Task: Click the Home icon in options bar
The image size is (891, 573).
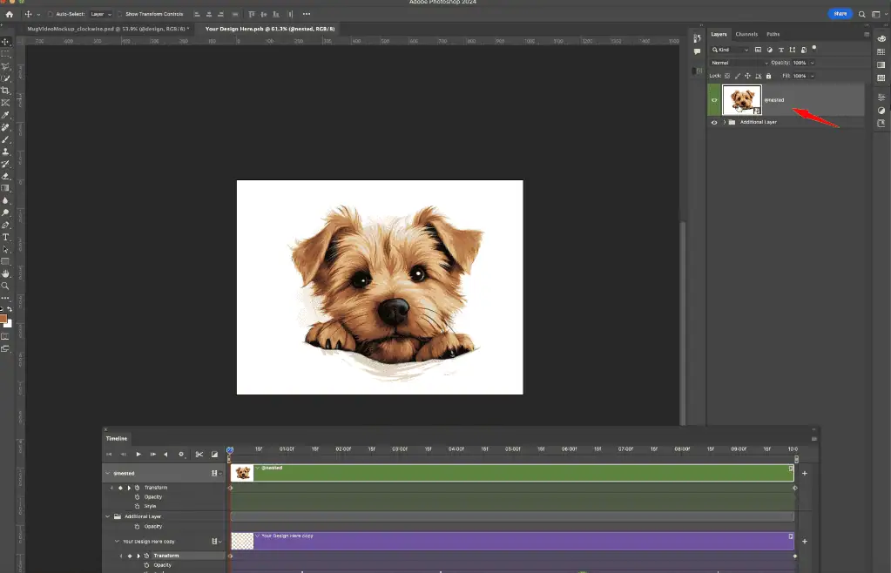Action: coord(10,14)
